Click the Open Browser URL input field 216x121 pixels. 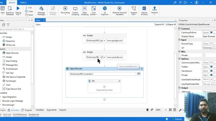[103, 74]
